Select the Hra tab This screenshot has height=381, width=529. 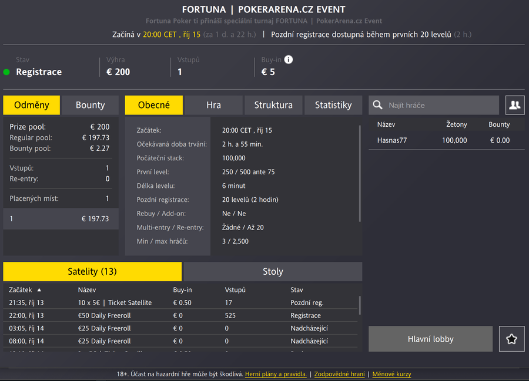pyautogui.click(x=213, y=105)
